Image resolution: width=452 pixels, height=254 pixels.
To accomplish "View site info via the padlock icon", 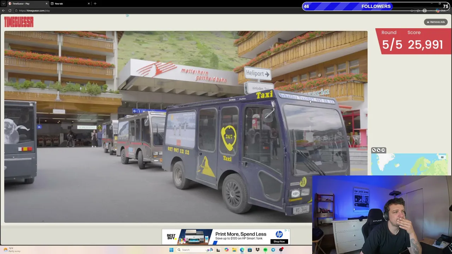I will 16,11.
